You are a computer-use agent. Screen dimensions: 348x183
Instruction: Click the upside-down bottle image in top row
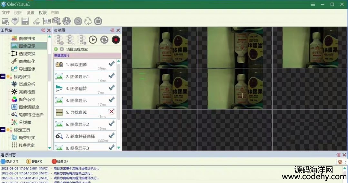[235, 47]
